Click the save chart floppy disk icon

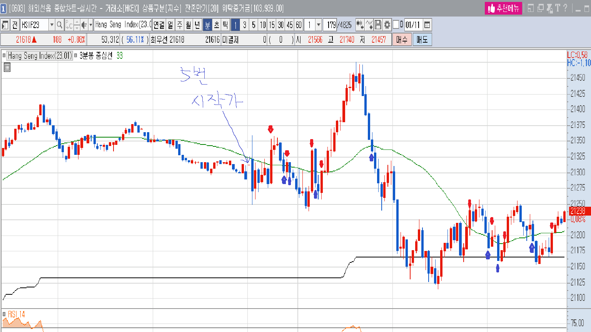pyautogui.click(x=378, y=25)
